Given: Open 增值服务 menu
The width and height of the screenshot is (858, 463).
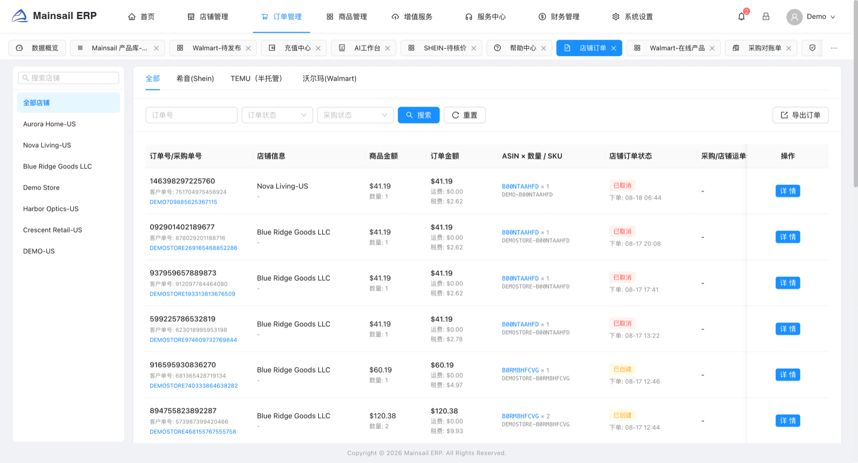Looking at the screenshot, I should 412,17.
